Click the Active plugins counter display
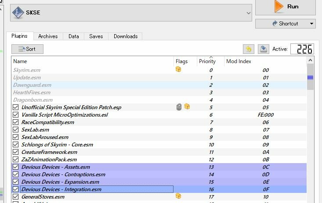 coord(302,49)
